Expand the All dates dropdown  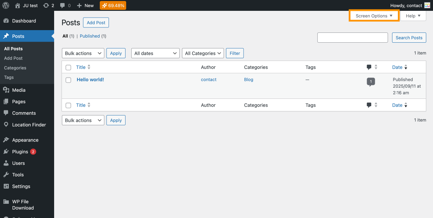(x=155, y=53)
